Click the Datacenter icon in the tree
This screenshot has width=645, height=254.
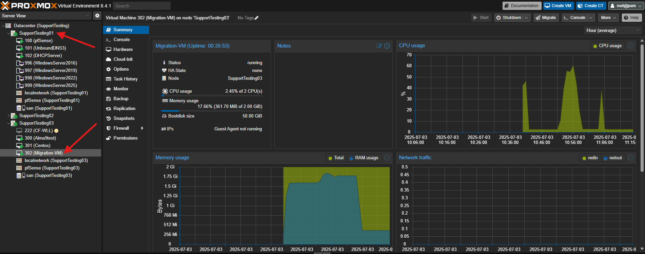(x=8, y=26)
